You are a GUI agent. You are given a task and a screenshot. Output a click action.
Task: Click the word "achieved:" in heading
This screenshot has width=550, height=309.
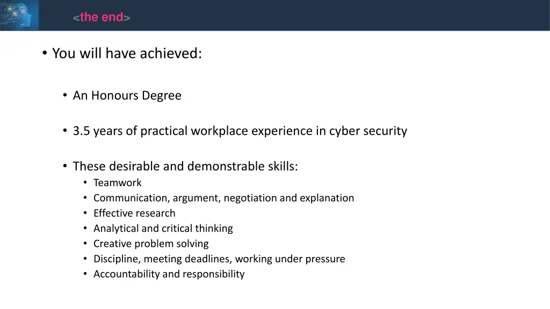[x=171, y=53]
